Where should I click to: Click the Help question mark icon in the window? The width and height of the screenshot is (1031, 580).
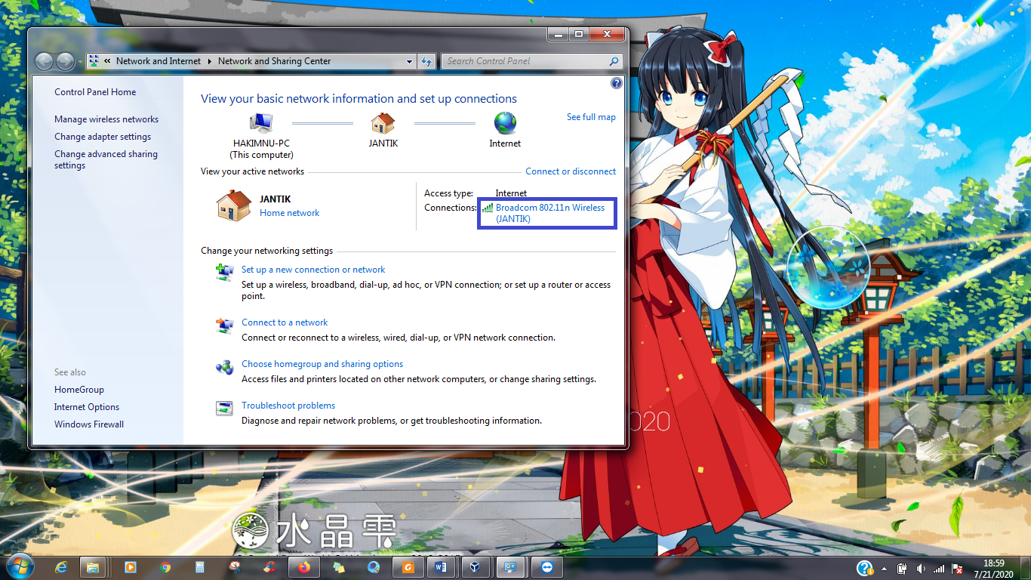617,83
